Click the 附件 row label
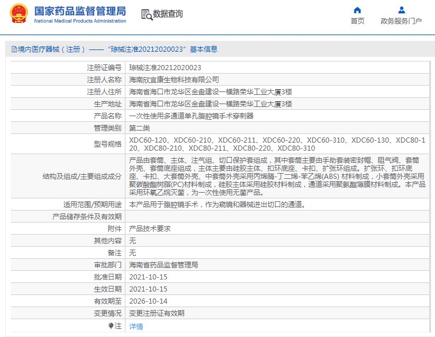 [x=115, y=229]
